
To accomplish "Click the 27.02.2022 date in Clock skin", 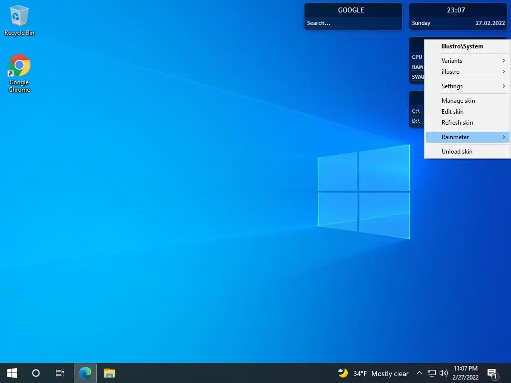I will pyautogui.click(x=490, y=23).
